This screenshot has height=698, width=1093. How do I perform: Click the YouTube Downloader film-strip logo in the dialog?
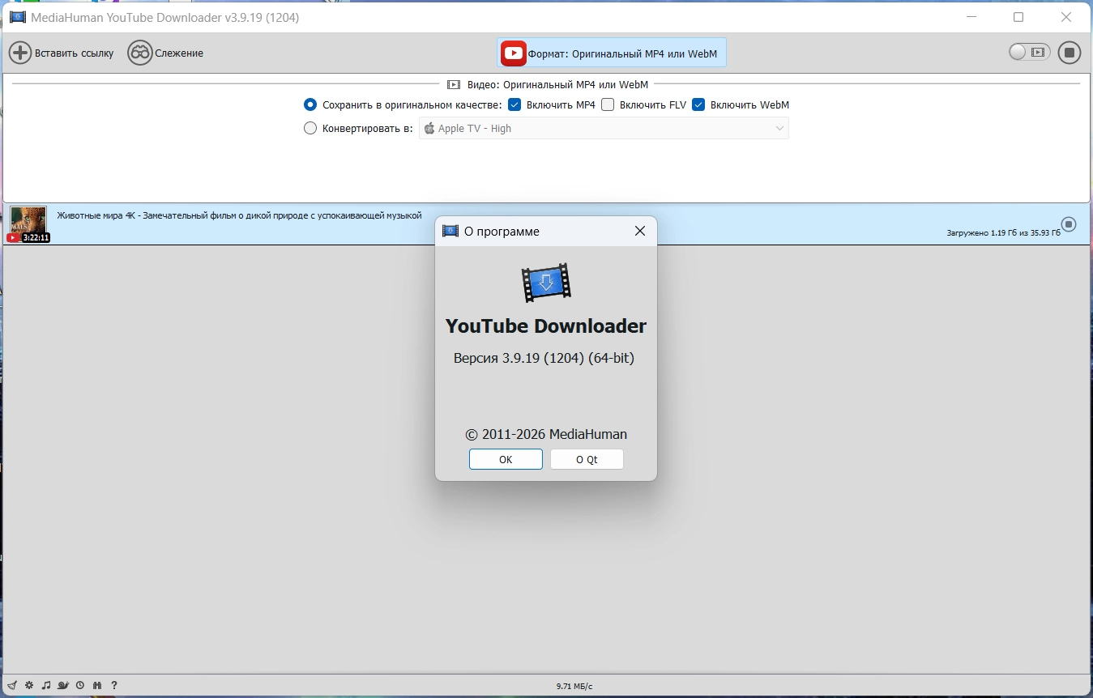pos(546,283)
